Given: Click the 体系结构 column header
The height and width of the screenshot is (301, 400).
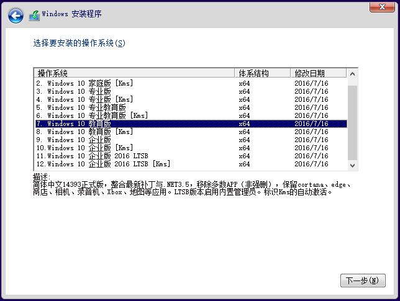Looking at the screenshot, I should coord(263,73).
